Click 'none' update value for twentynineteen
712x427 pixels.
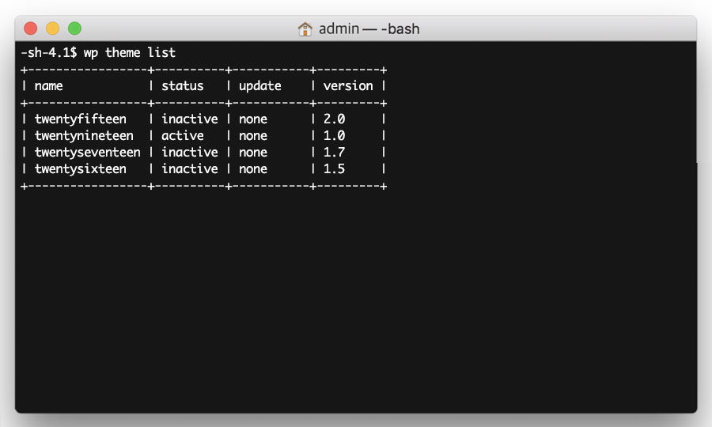tap(253, 136)
